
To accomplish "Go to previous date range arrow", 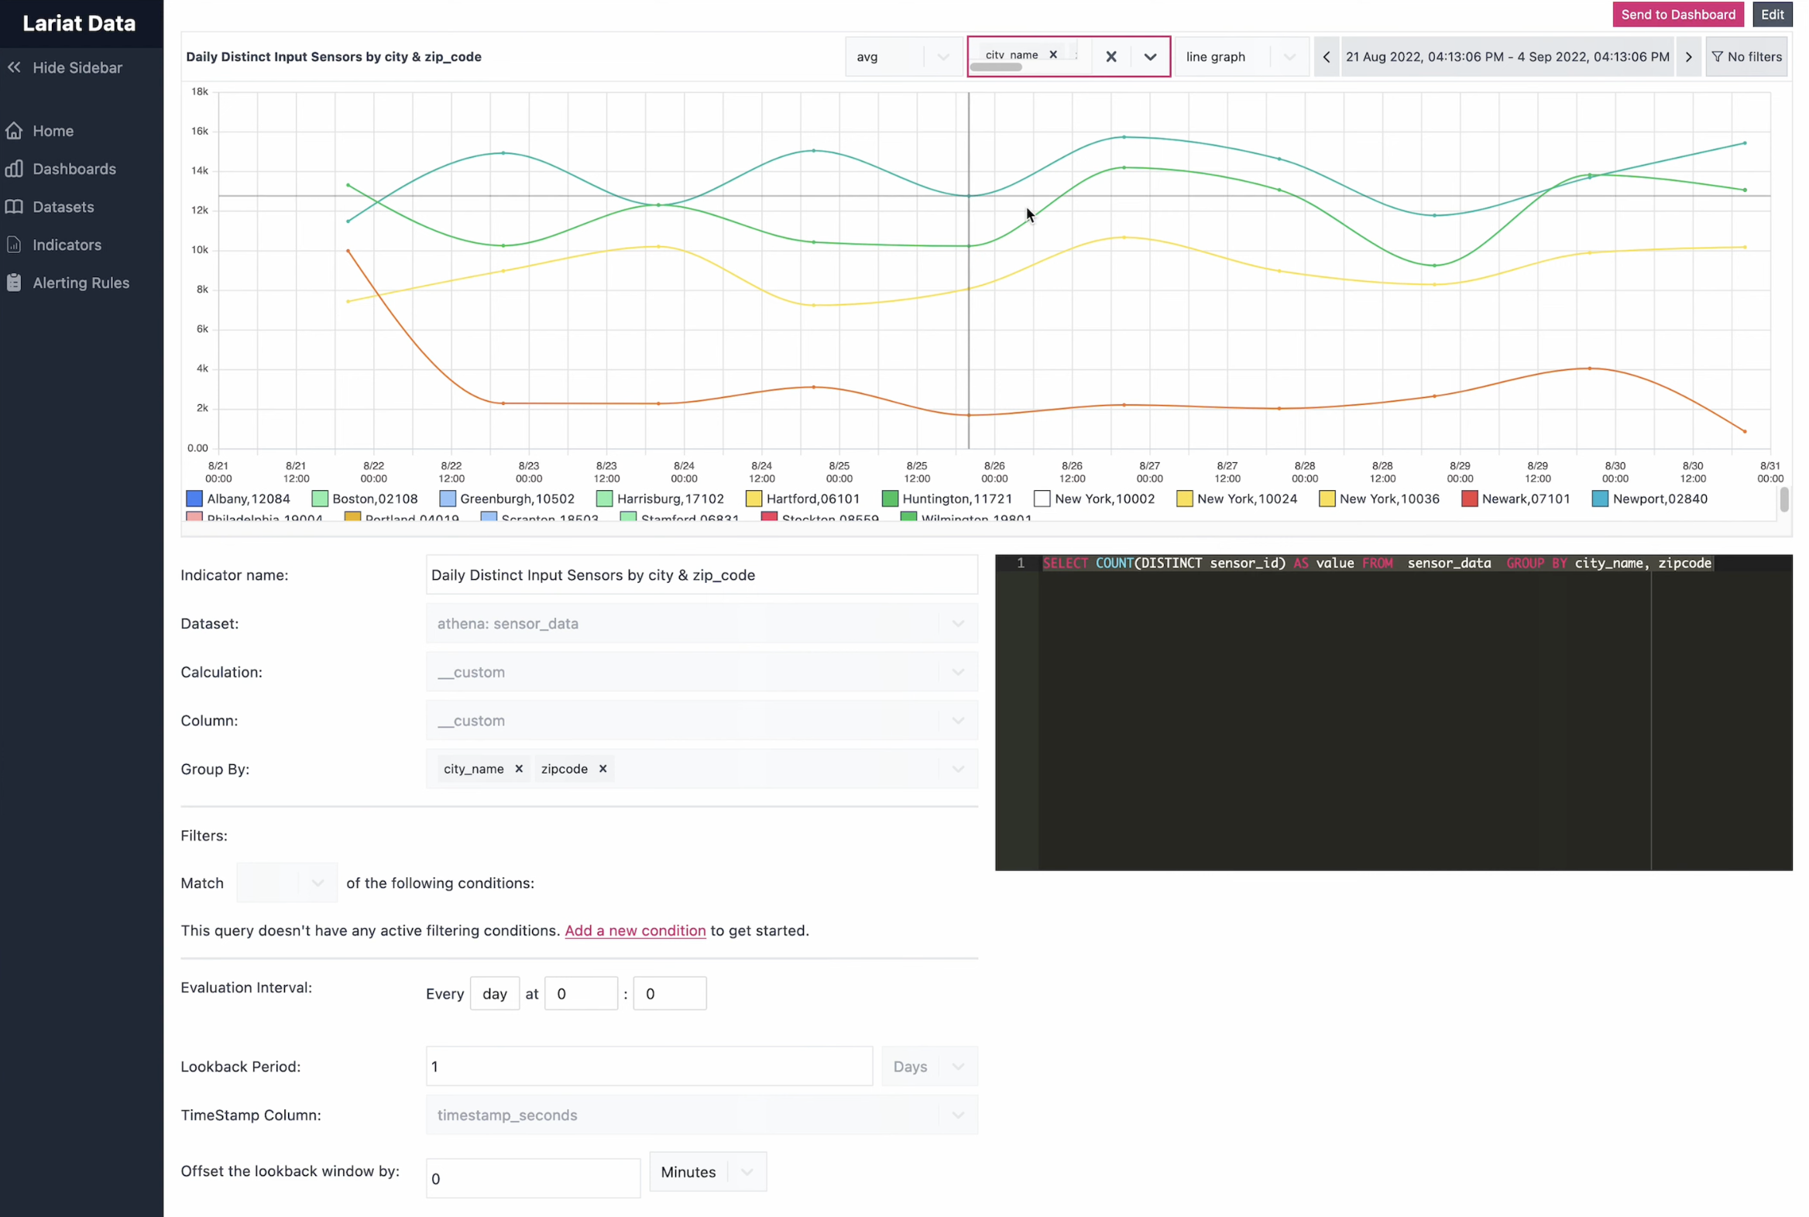I will (x=1326, y=57).
